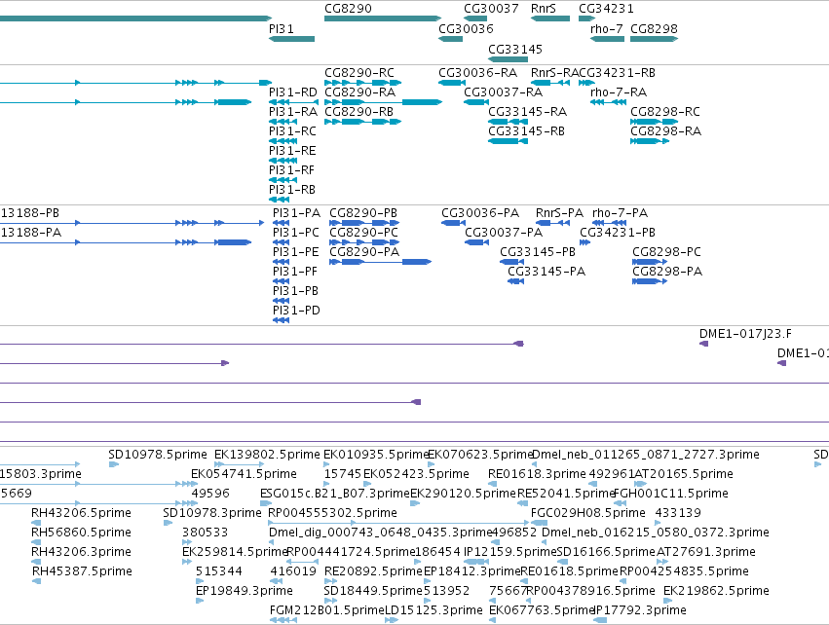Image resolution: width=829 pixels, height=625 pixels.
Task: Click the RnrS gene label
Action: [x=544, y=9]
